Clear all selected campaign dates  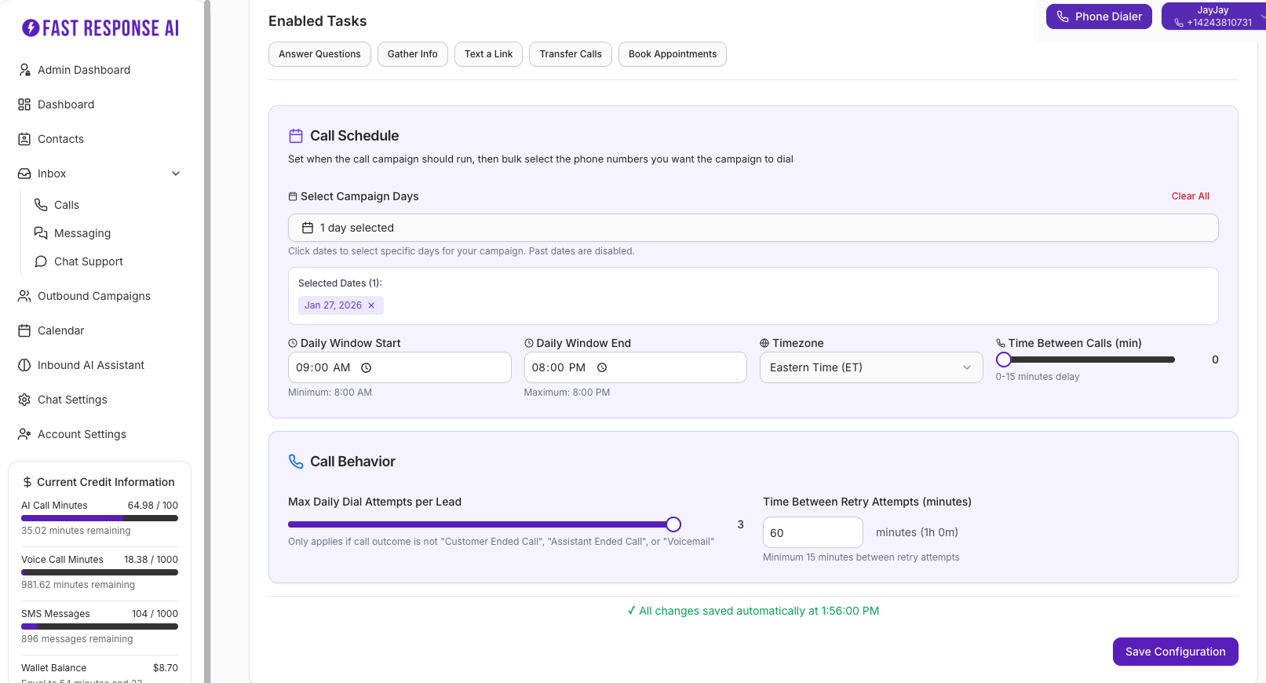coord(1190,196)
